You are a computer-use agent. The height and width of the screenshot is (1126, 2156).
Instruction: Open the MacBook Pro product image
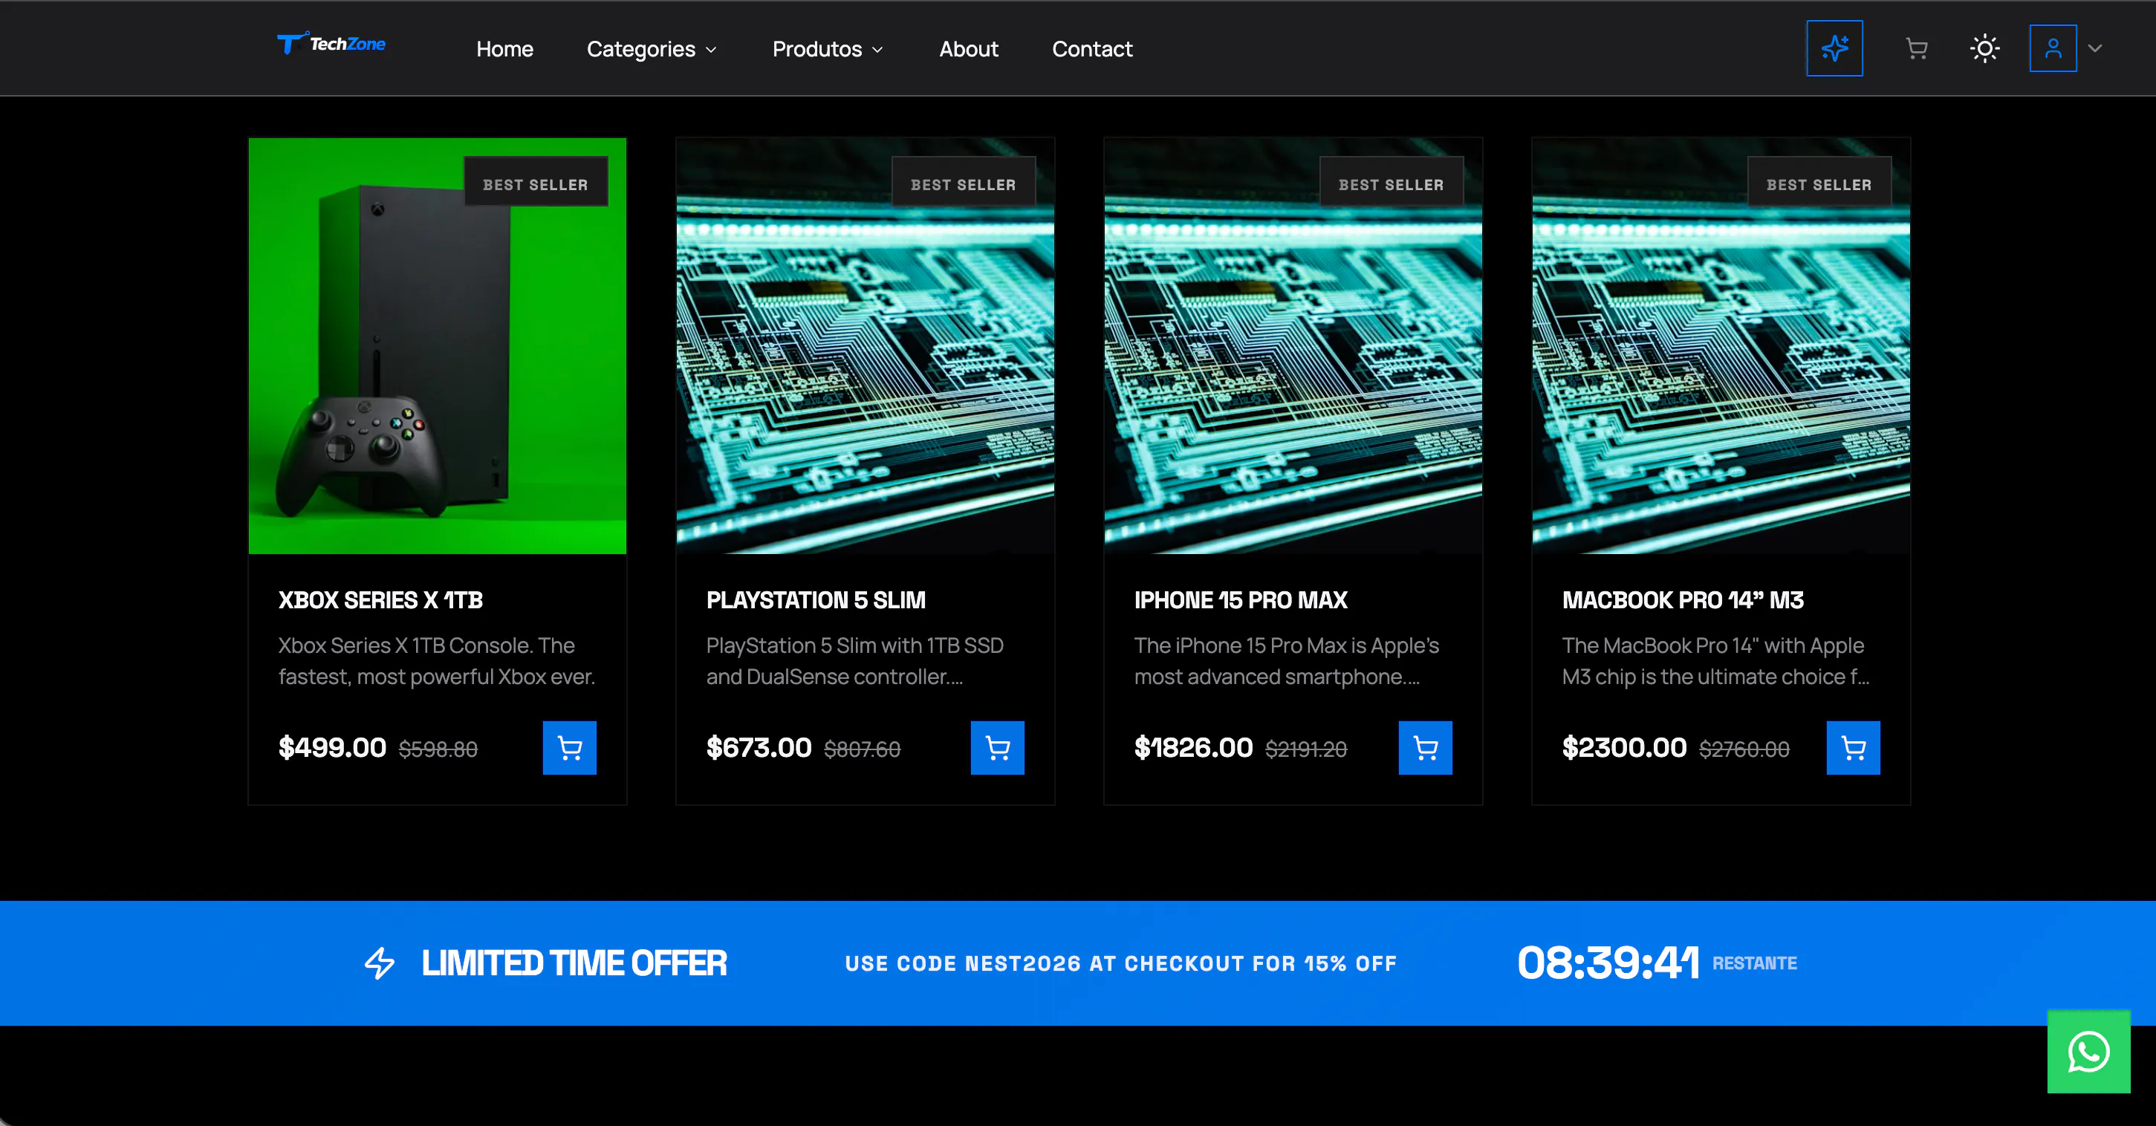click(x=1721, y=345)
